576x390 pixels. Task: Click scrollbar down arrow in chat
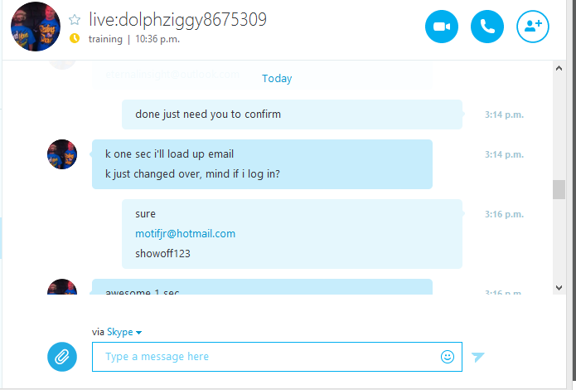(x=559, y=288)
